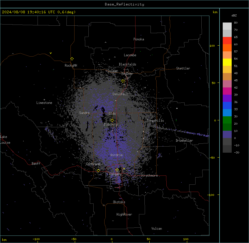Click the Base_Reflectivity title
The image size is (249, 243).
125,4
